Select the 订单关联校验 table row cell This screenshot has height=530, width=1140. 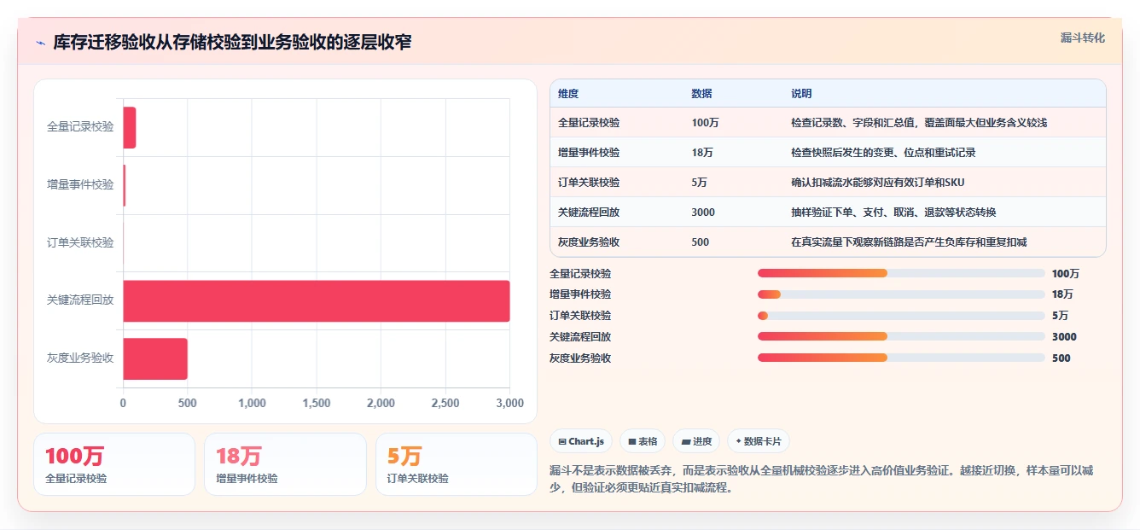589,183
